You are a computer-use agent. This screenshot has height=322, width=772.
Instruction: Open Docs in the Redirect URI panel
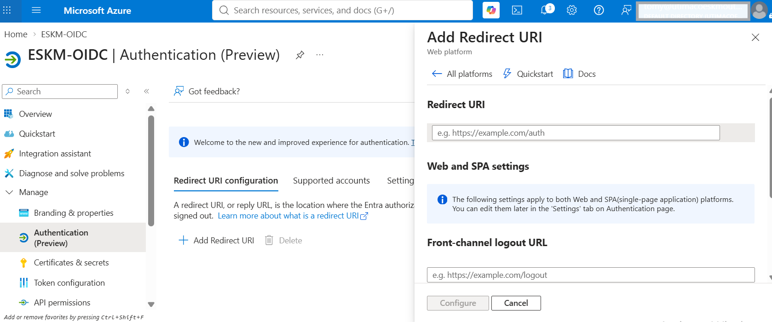579,74
